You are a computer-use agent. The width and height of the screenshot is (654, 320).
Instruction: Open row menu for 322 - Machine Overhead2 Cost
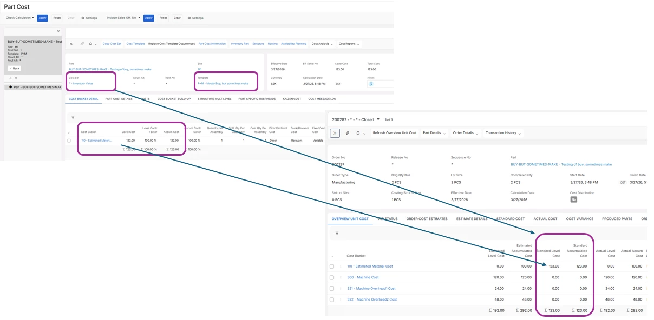click(341, 299)
